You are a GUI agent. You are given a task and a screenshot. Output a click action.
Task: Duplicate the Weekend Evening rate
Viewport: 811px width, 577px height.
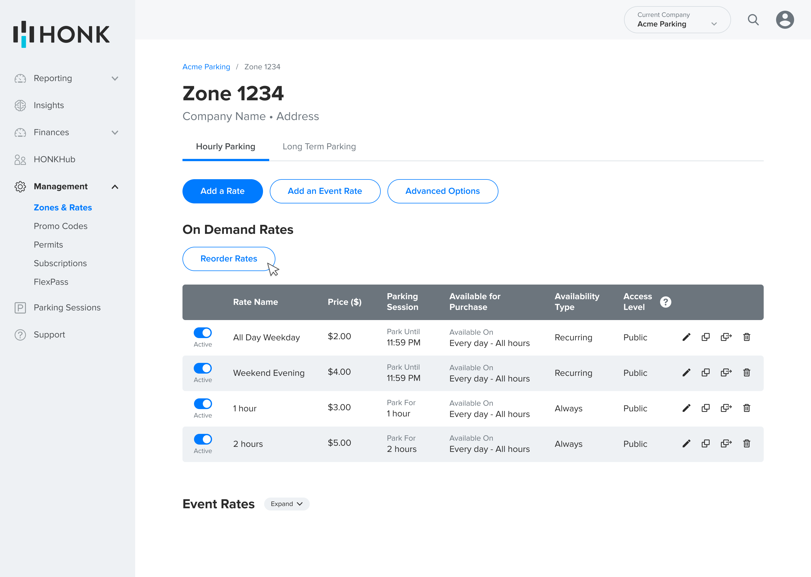pyautogui.click(x=705, y=373)
